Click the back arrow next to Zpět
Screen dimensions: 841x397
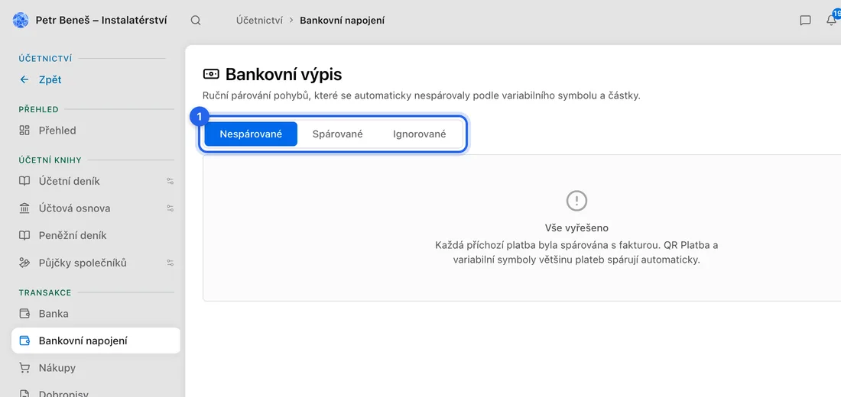pyautogui.click(x=24, y=80)
